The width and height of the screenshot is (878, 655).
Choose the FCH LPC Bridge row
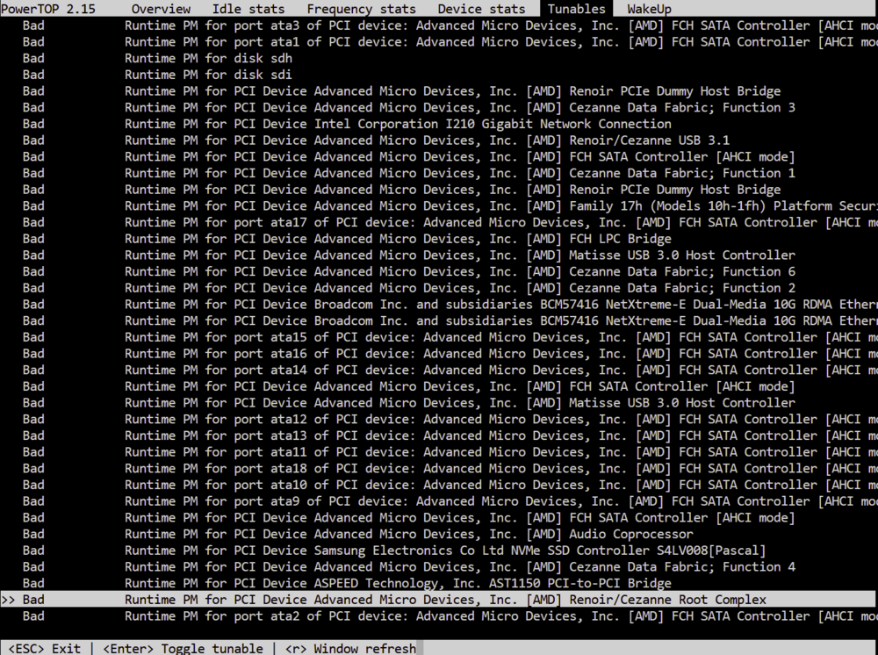439,239
